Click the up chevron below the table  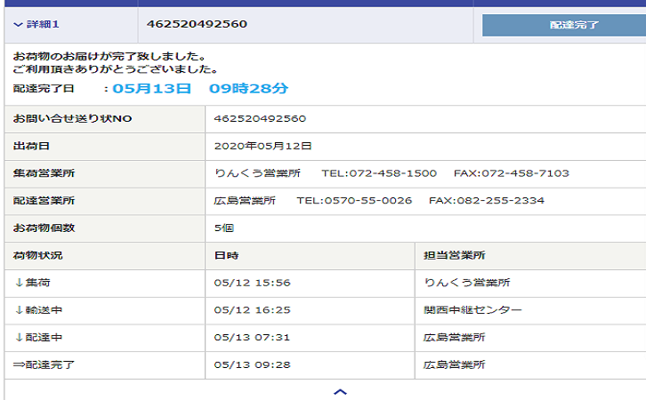340,391
